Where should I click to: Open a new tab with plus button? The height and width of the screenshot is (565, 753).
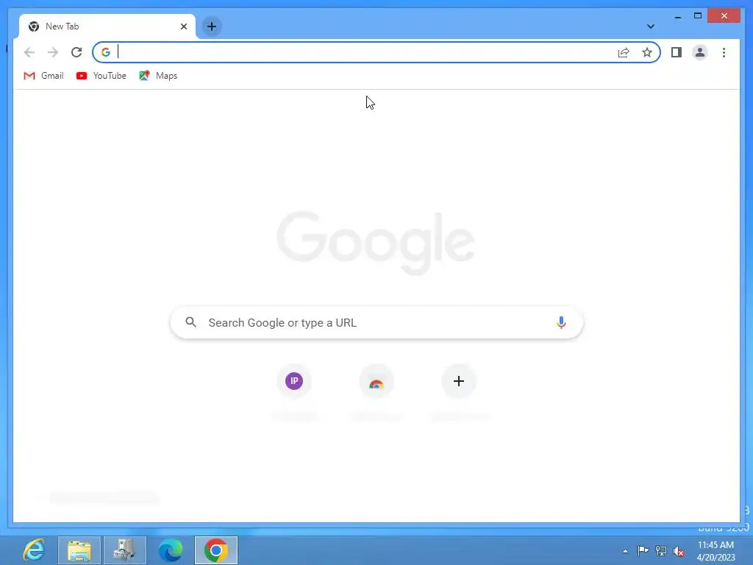tap(212, 26)
